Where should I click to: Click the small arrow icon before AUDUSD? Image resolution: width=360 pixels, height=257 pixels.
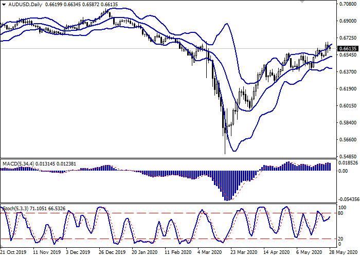[4, 5]
